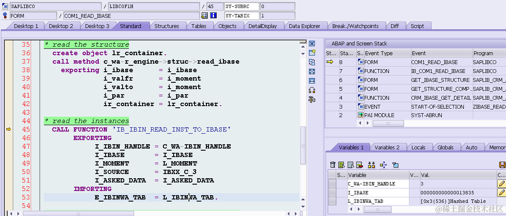Click variables table horizontal scroll left arrow
The height and width of the screenshot is (216, 506).
[350, 209]
